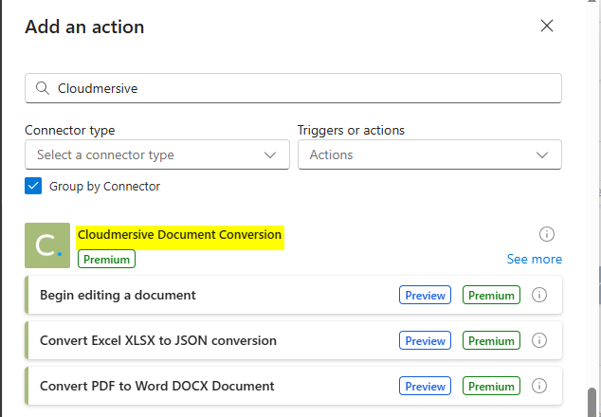Show info for Begin editing a document

[539, 295]
